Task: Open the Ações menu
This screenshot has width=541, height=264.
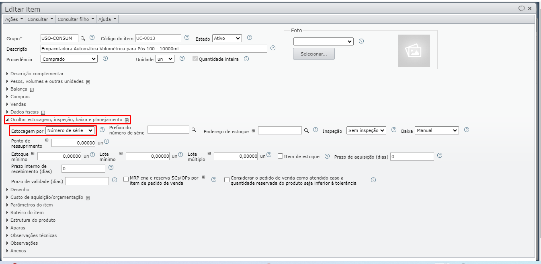Action: [x=14, y=19]
